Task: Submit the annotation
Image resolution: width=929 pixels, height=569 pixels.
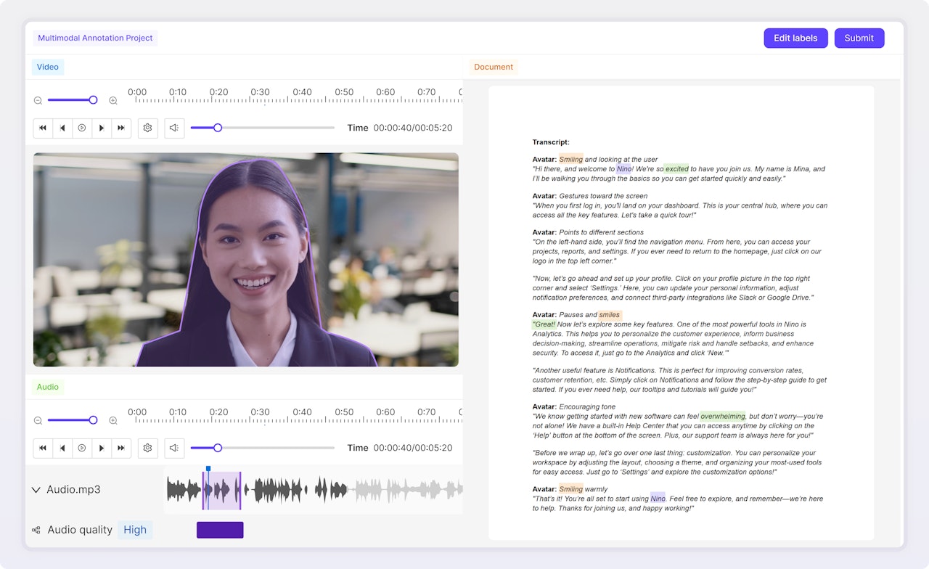Action: (x=859, y=38)
